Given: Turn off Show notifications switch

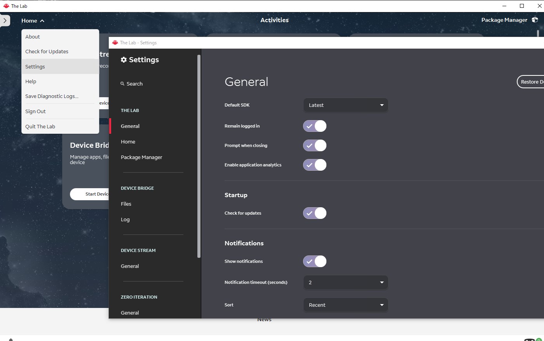Looking at the screenshot, I should coord(315,261).
